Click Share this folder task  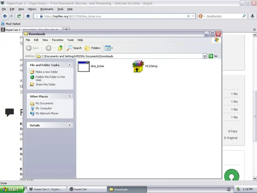pyautogui.click(x=46, y=84)
